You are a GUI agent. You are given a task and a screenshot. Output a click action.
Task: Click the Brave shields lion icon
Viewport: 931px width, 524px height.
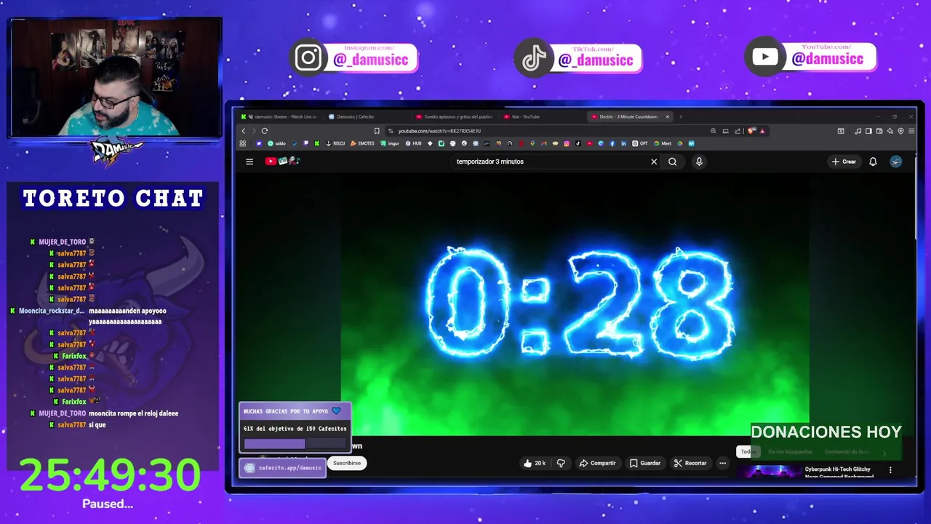pos(751,131)
